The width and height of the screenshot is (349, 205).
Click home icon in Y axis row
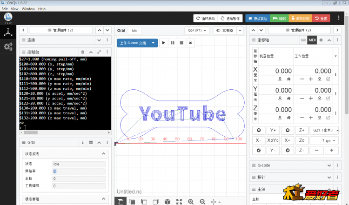click(x=289, y=98)
